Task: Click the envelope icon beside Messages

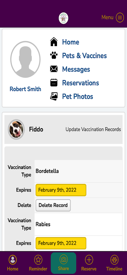Action: coord(54,69)
